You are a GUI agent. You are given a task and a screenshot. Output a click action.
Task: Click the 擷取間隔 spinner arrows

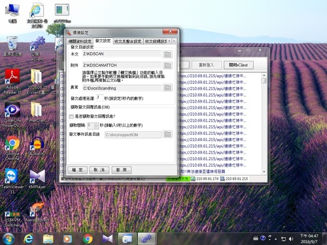click(x=96, y=125)
